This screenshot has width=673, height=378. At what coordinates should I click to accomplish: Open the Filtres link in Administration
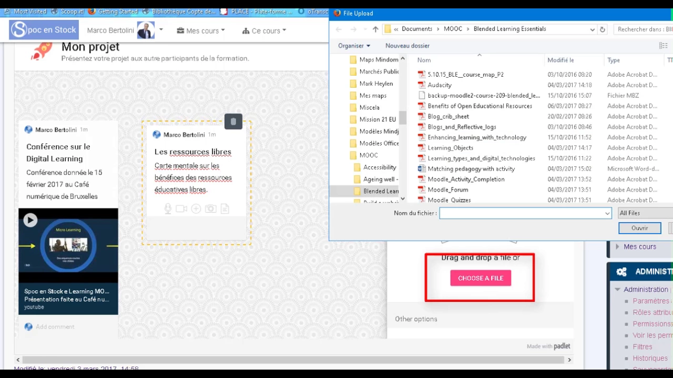click(643, 347)
